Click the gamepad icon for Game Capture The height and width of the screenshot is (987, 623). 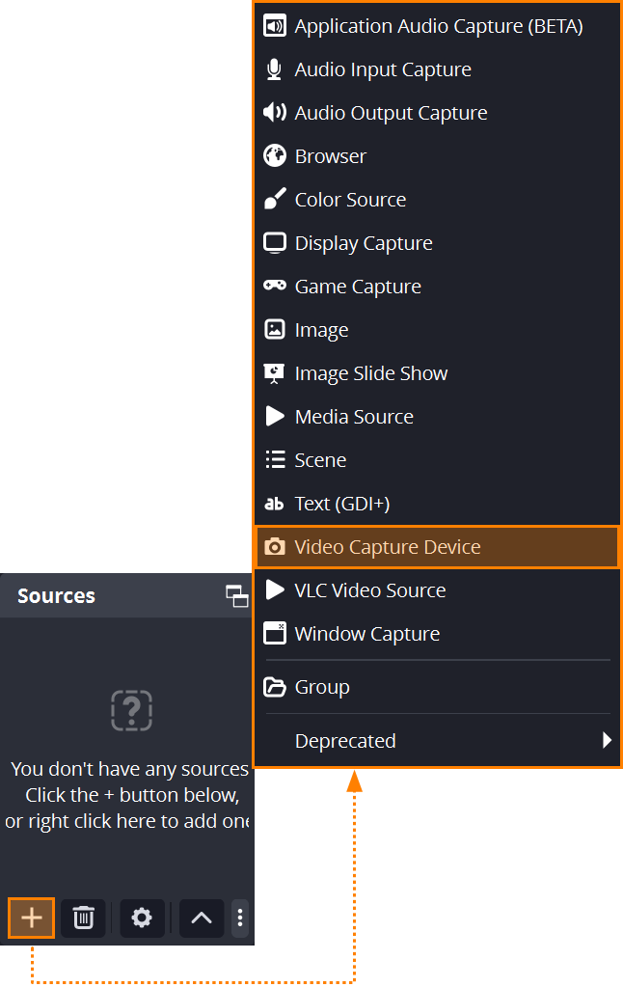pos(275,286)
